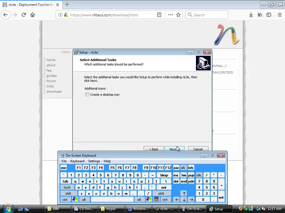Toggle the nlk num lock key
Viewport: 285px width, 213px height.
pos(199,175)
